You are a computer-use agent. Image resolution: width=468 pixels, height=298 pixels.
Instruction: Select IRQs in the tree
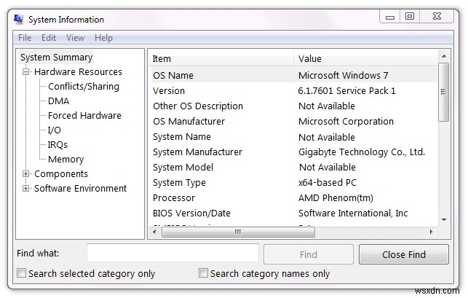tap(57, 145)
